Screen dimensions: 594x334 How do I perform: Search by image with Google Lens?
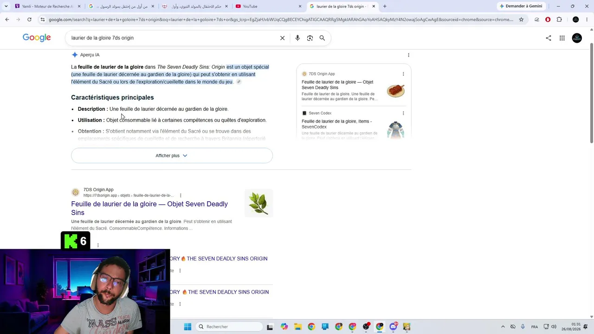coord(310,38)
